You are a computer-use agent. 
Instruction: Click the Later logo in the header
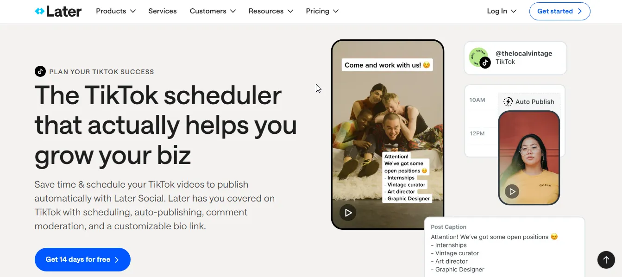click(x=58, y=11)
